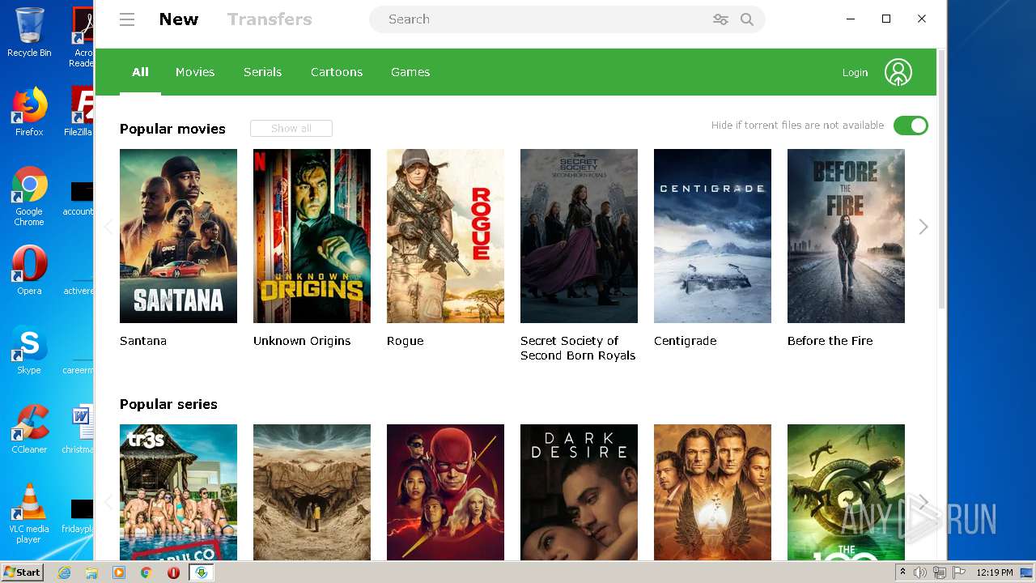Open Recycle Bin on desktop
The image size is (1036, 583).
(29, 32)
